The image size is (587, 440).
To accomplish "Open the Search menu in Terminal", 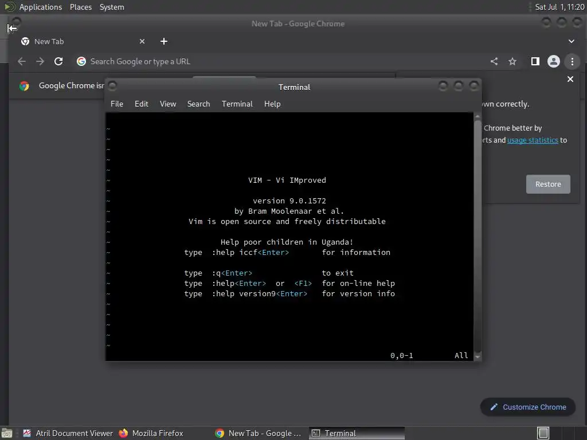I will click(x=198, y=104).
